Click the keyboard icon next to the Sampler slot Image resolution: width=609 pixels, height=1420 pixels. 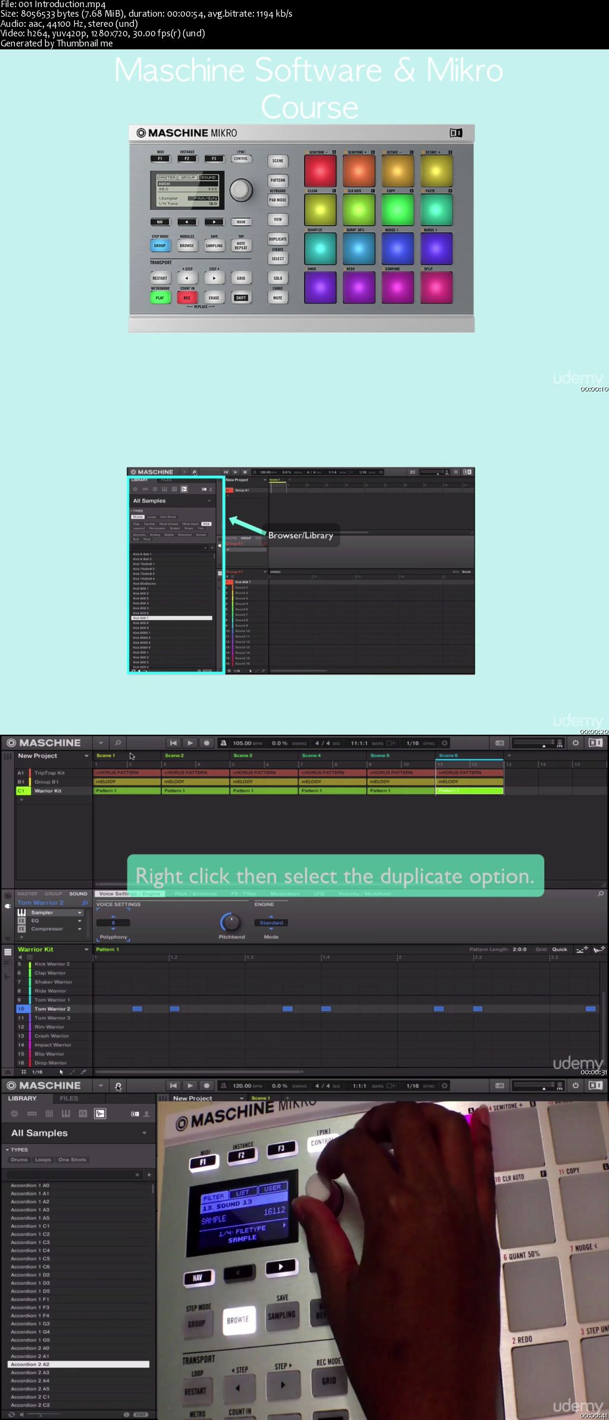tap(21, 913)
